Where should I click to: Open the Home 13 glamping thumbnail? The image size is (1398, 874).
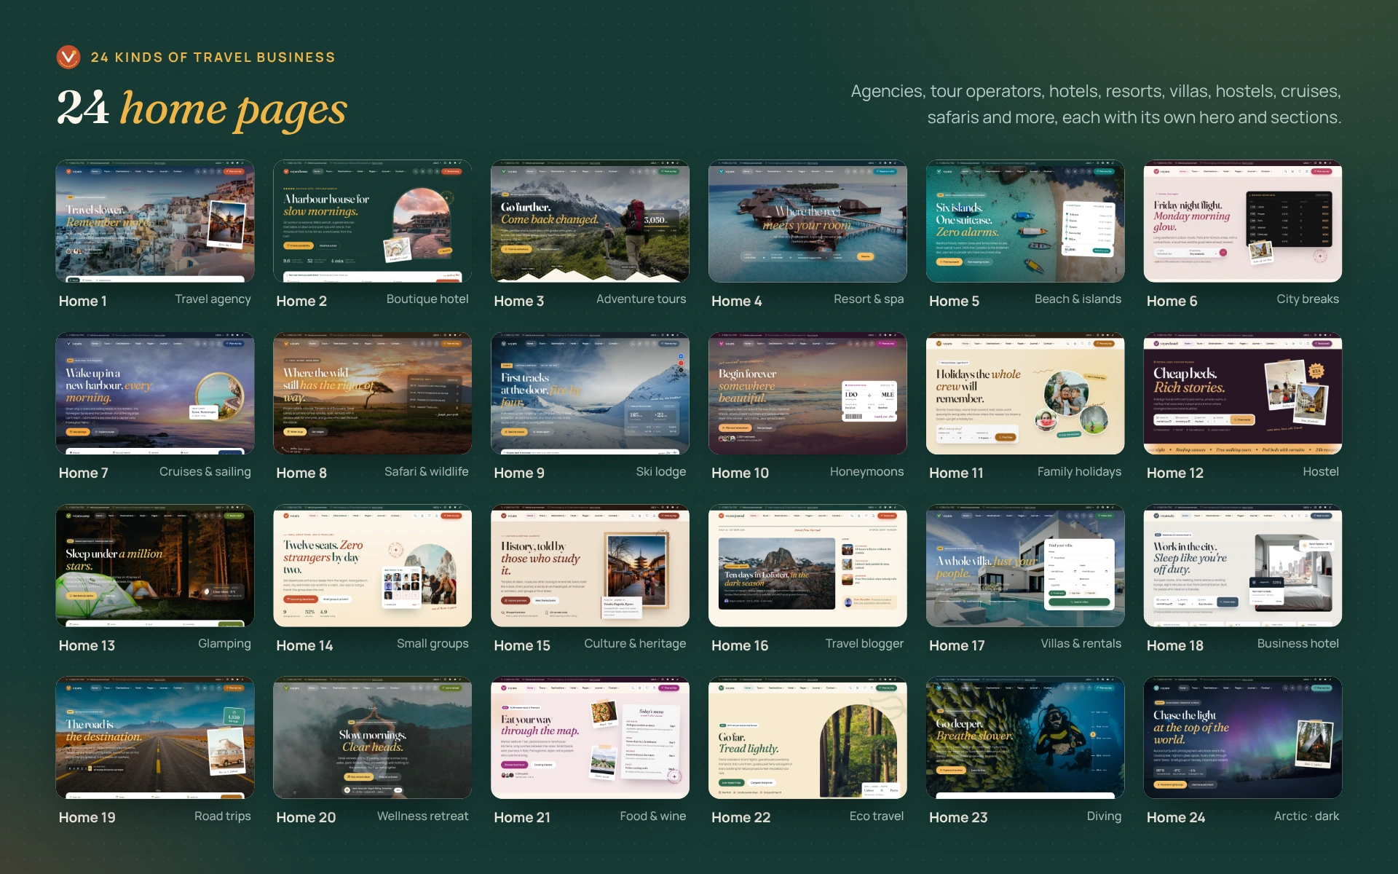[x=155, y=566]
